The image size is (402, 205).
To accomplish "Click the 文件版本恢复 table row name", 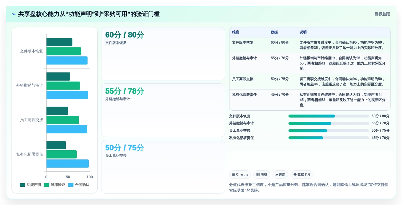I will pyautogui.click(x=243, y=42).
